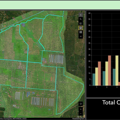
Task: Click the teal bar in chart group 3
Action: (114, 77)
